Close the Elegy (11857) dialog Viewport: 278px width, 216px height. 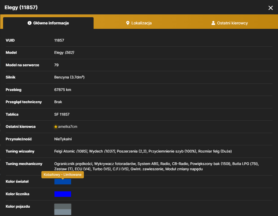coord(270,8)
